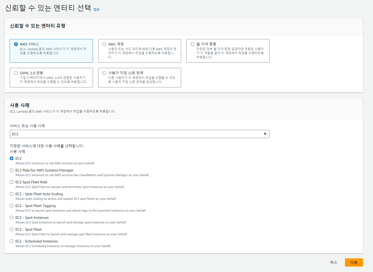Click description 'Allows EC2 instances to call AWS services on your behalf.'

55,163
